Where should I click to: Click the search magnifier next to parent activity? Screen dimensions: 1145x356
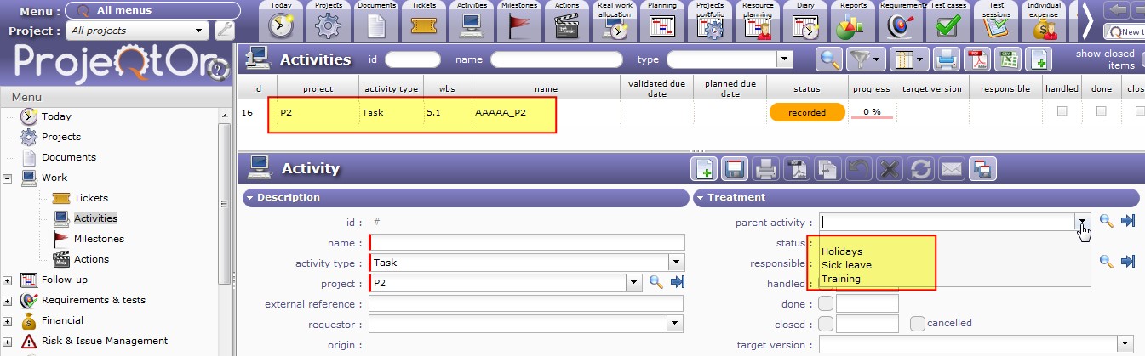[x=1106, y=221]
